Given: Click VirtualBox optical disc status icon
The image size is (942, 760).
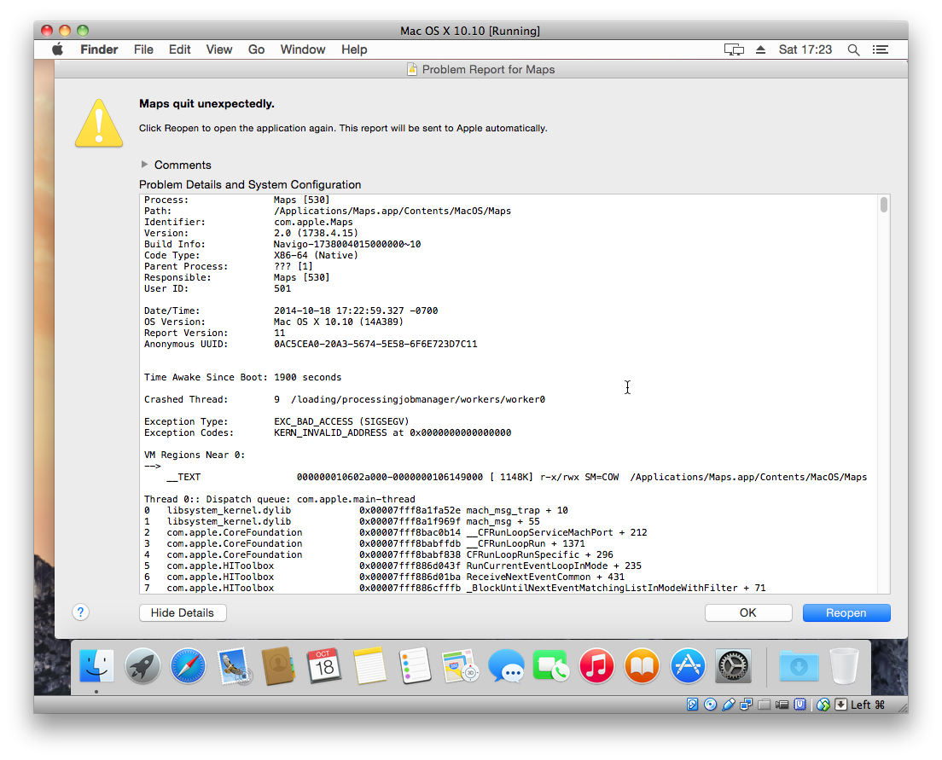Looking at the screenshot, I should tap(710, 705).
